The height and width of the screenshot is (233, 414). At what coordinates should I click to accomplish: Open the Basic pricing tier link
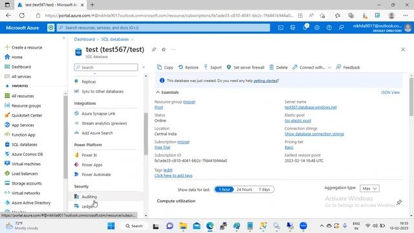289,148
